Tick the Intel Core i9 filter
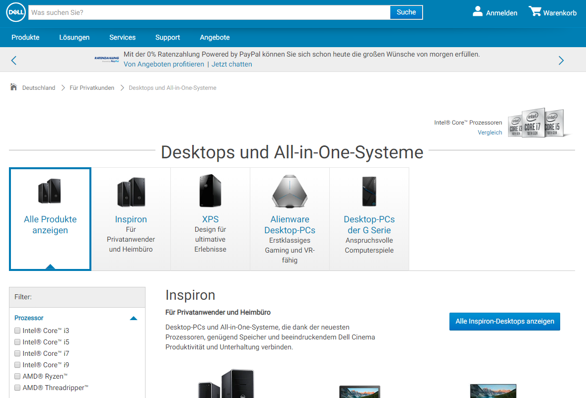The image size is (586, 398). click(17, 365)
